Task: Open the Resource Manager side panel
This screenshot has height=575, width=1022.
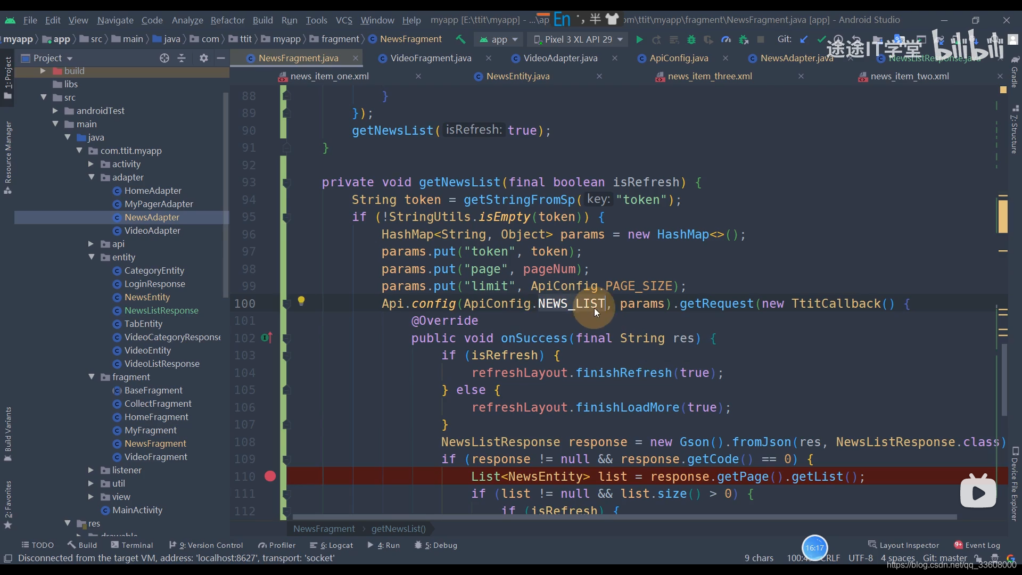Action: (8, 157)
